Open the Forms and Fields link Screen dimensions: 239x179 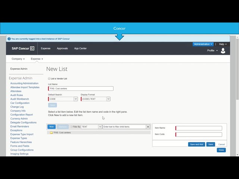coord(20,146)
